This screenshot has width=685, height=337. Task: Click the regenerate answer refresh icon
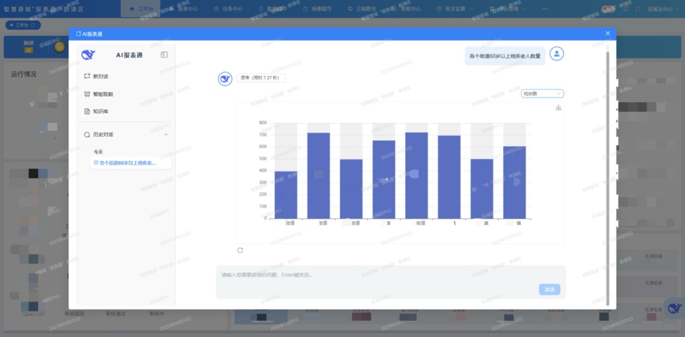pos(240,250)
